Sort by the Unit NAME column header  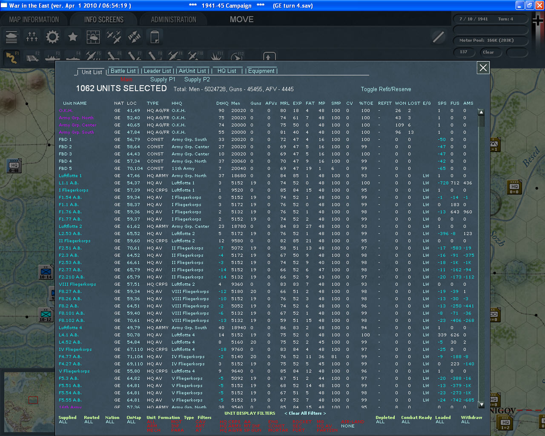75,103
